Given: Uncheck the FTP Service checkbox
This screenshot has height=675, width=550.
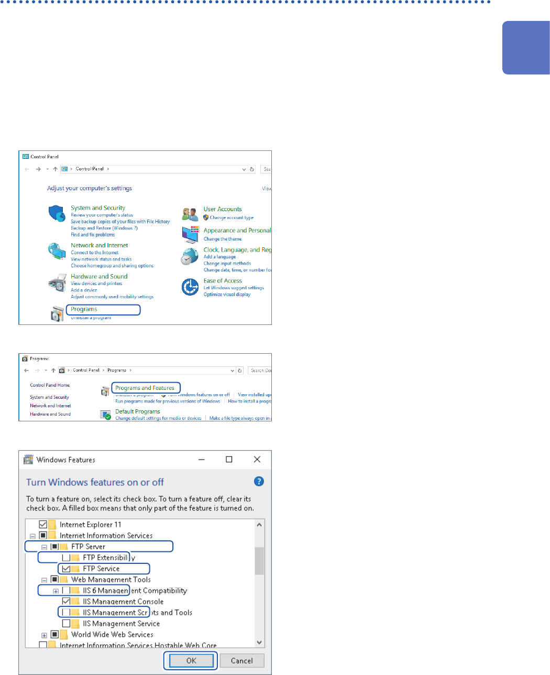Looking at the screenshot, I should (x=66, y=568).
